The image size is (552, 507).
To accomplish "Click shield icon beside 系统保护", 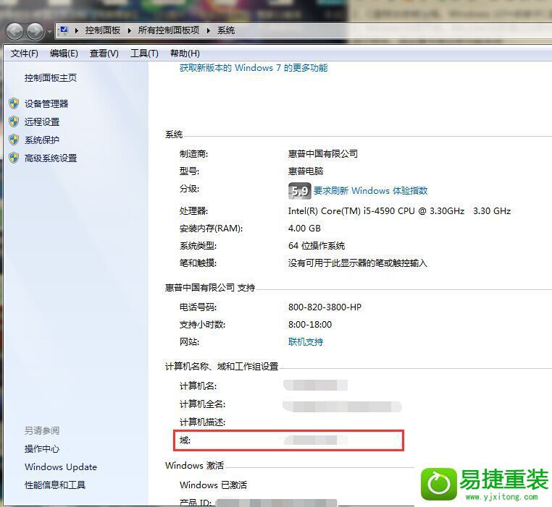I will point(14,140).
